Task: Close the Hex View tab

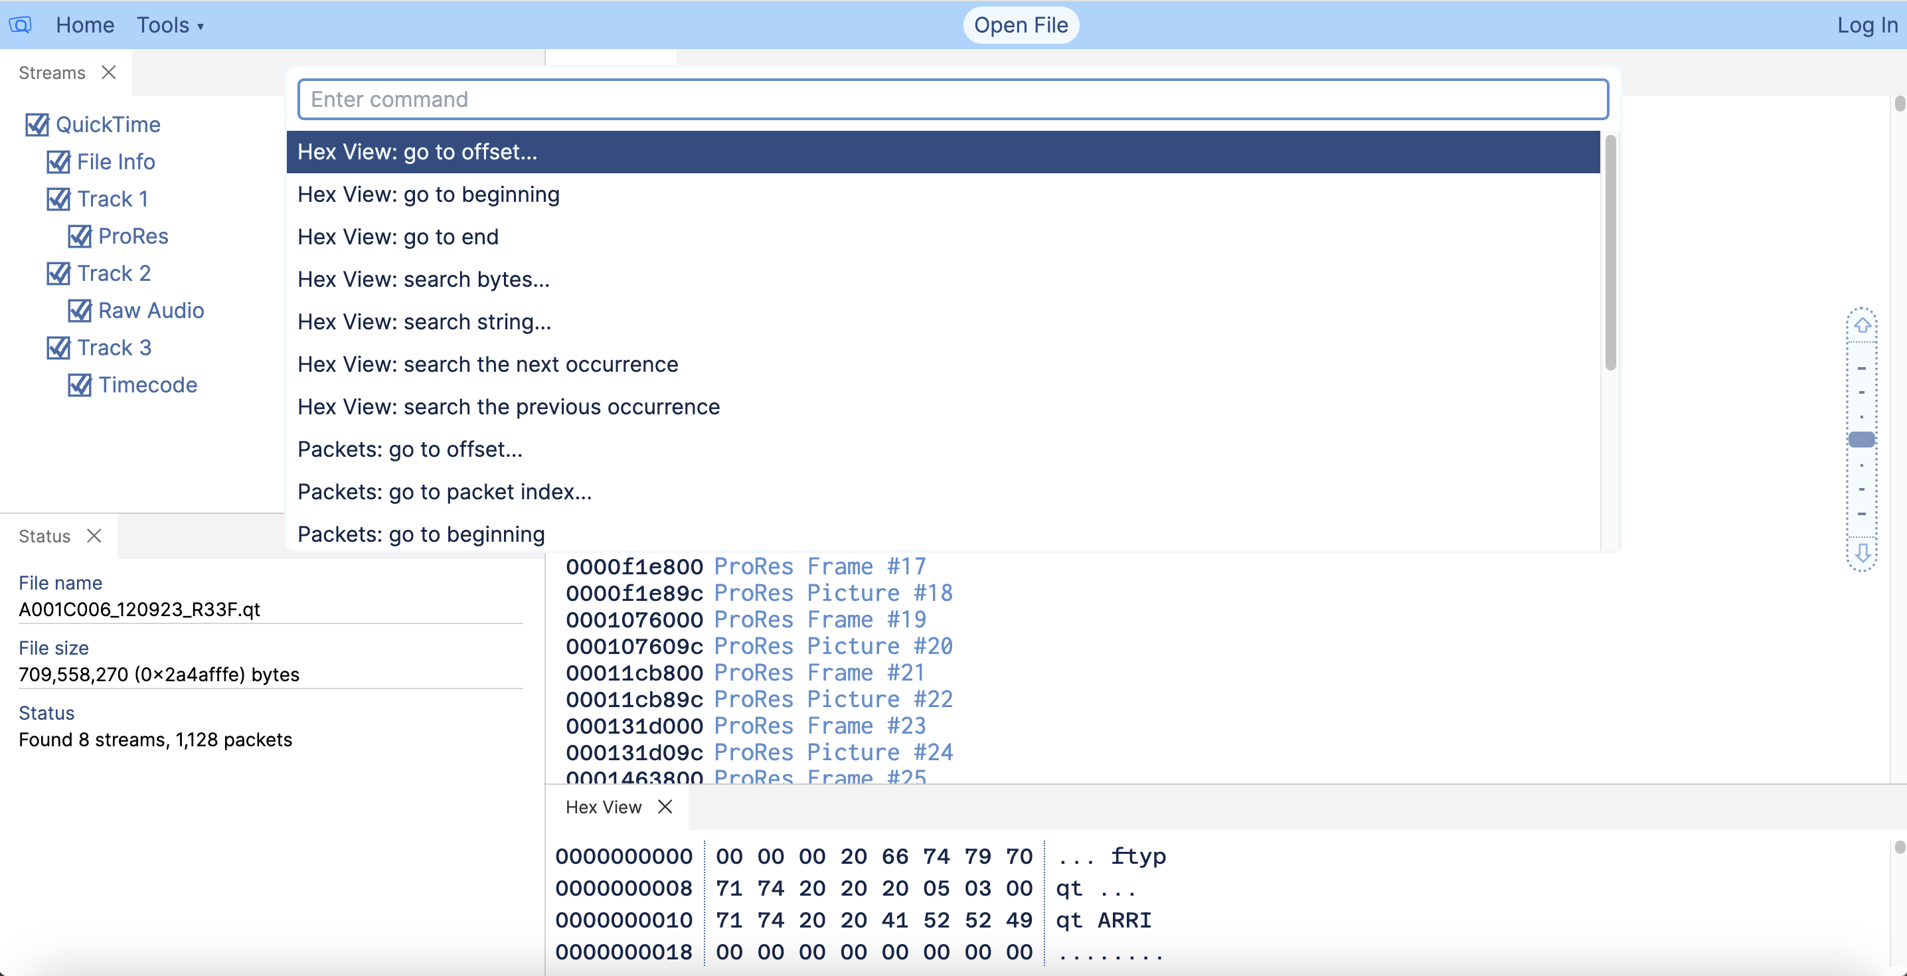Action: [x=664, y=807]
